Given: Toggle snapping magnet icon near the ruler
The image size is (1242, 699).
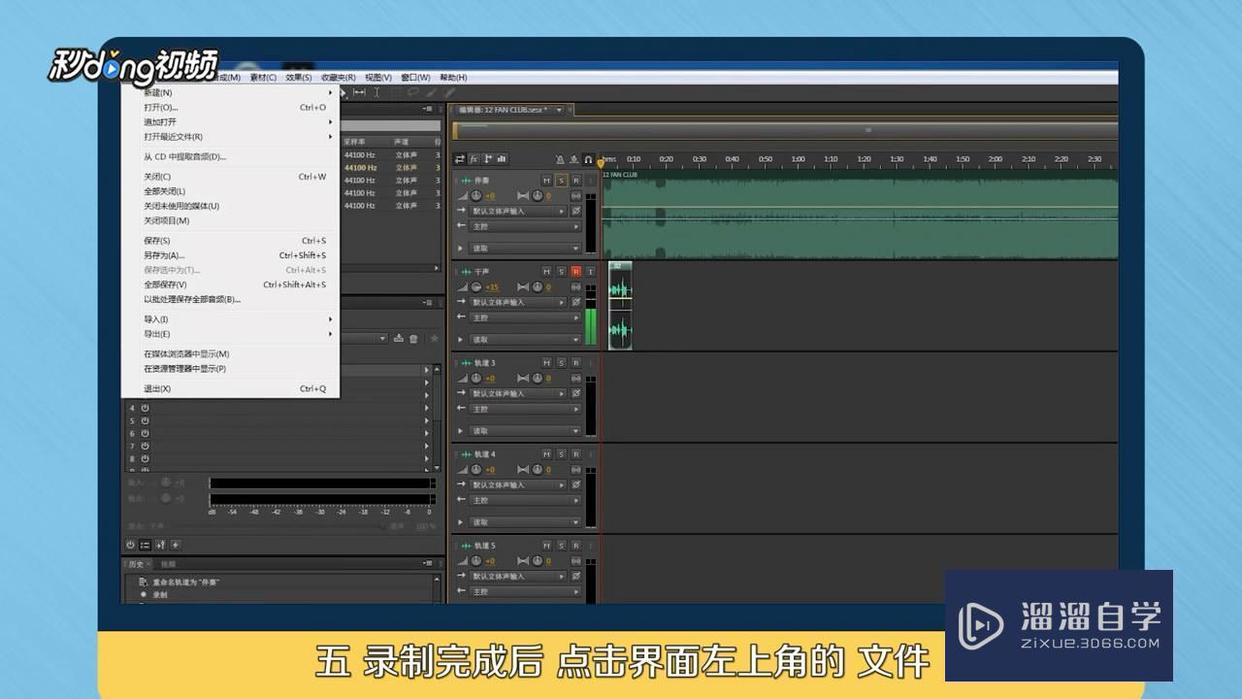Looking at the screenshot, I should click(588, 159).
